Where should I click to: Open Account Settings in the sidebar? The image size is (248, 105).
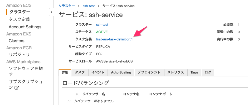coord(25,27)
